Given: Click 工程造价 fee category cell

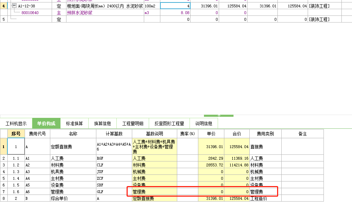Looking at the screenshot, I should point(265,198).
